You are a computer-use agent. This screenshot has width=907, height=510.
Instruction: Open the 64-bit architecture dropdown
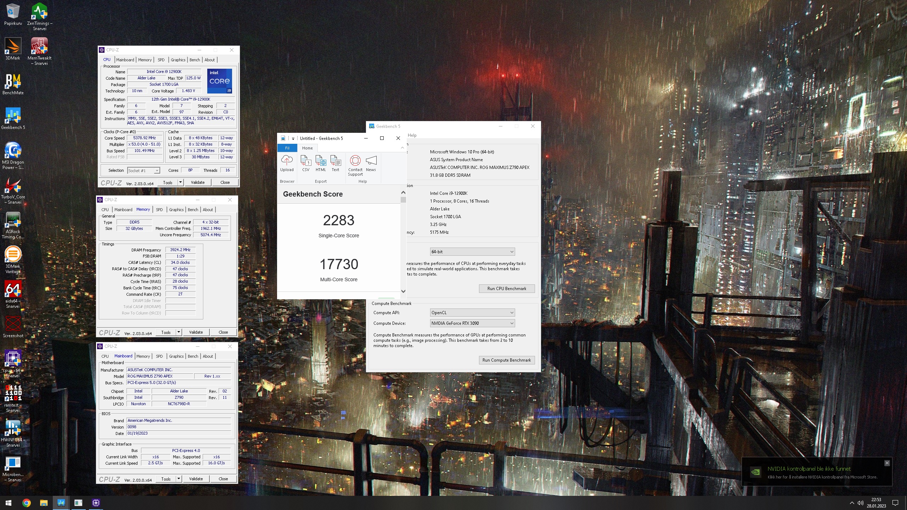coord(472,251)
